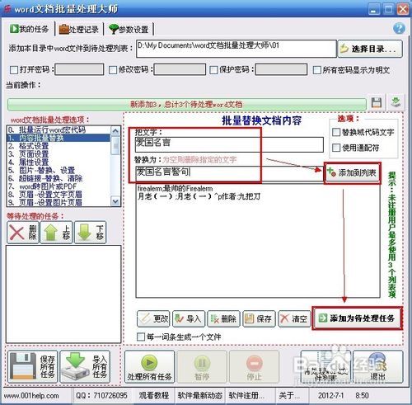Screen dimensions: 412x405
Task: Click the processing progress bar
Action: click(x=187, y=105)
